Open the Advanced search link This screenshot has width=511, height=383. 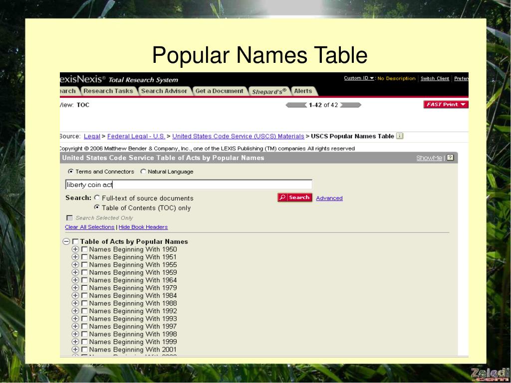pyautogui.click(x=329, y=198)
